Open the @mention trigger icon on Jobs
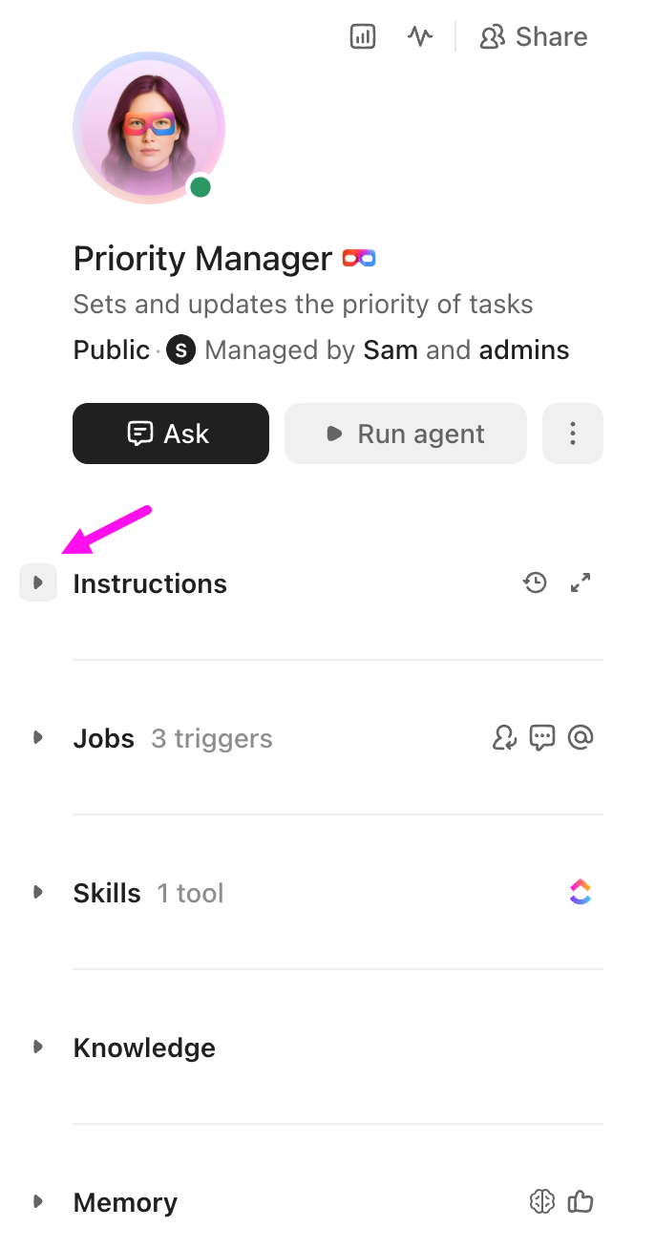 click(x=581, y=737)
